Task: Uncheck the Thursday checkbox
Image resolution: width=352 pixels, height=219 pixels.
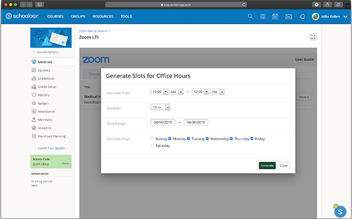Action: [231, 138]
